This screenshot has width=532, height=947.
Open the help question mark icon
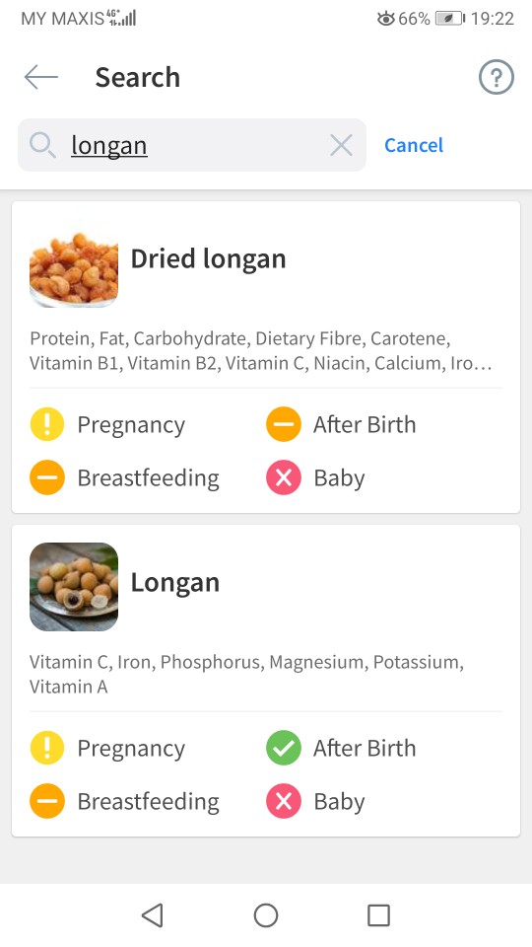496,77
